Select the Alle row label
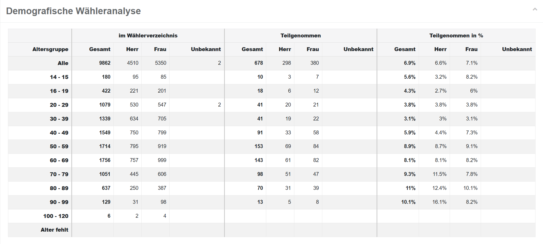 pos(63,63)
